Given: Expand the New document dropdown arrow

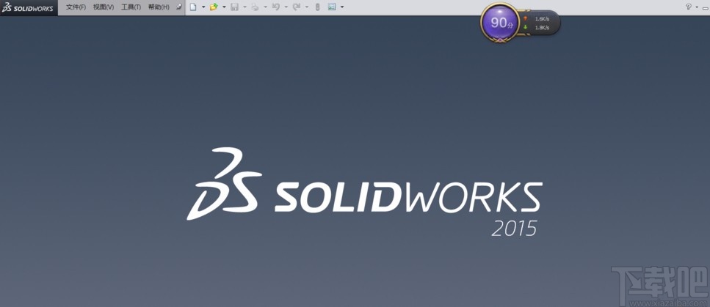Looking at the screenshot, I should 203,7.
